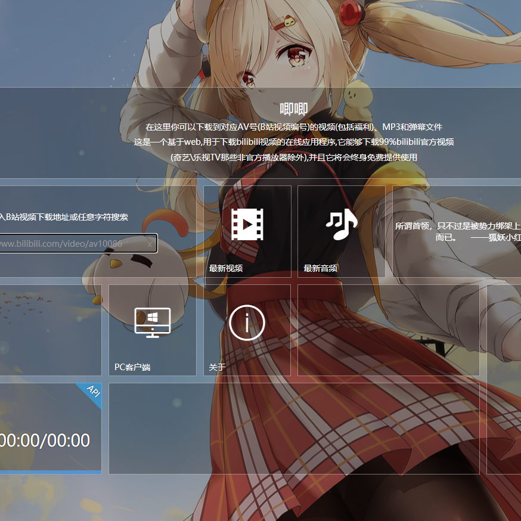Click the 关于 label text

218,367
